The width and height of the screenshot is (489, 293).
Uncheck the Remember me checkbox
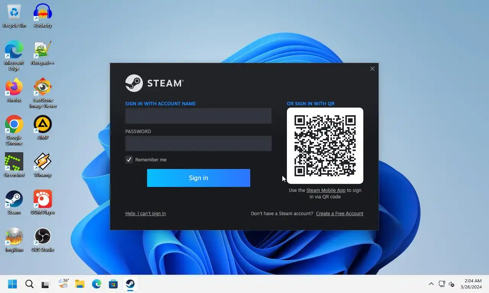[129, 159]
